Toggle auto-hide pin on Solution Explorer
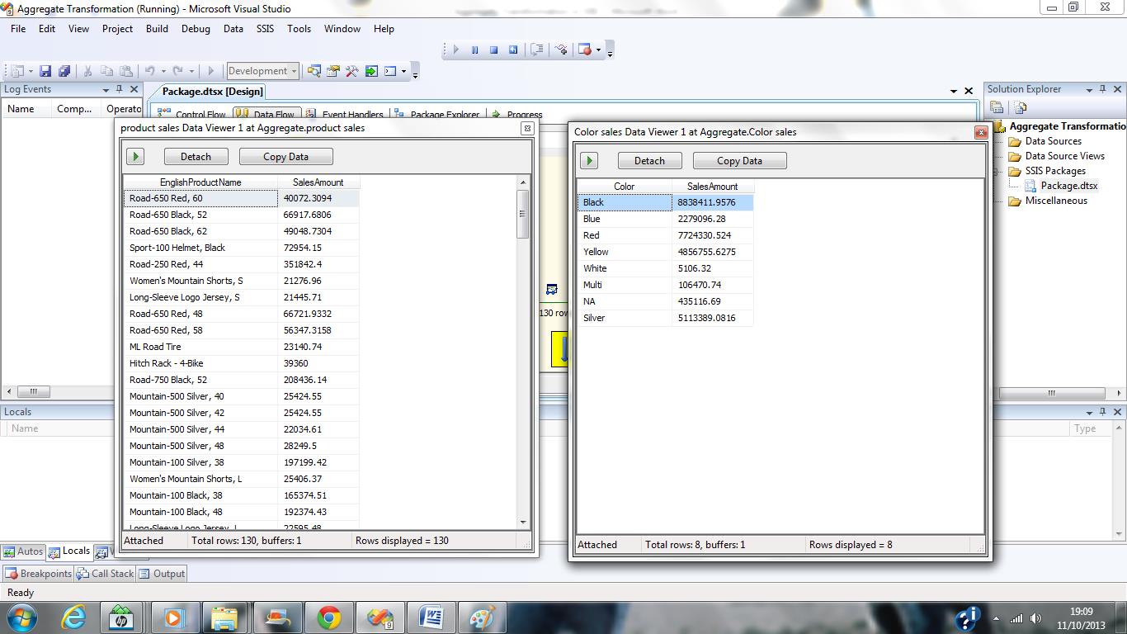The height and width of the screenshot is (634, 1127). pyautogui.click(x=1104, y=89)
